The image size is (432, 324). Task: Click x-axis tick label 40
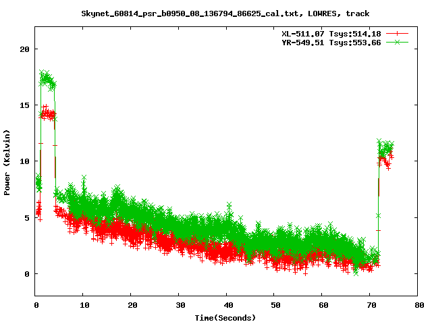228,305
